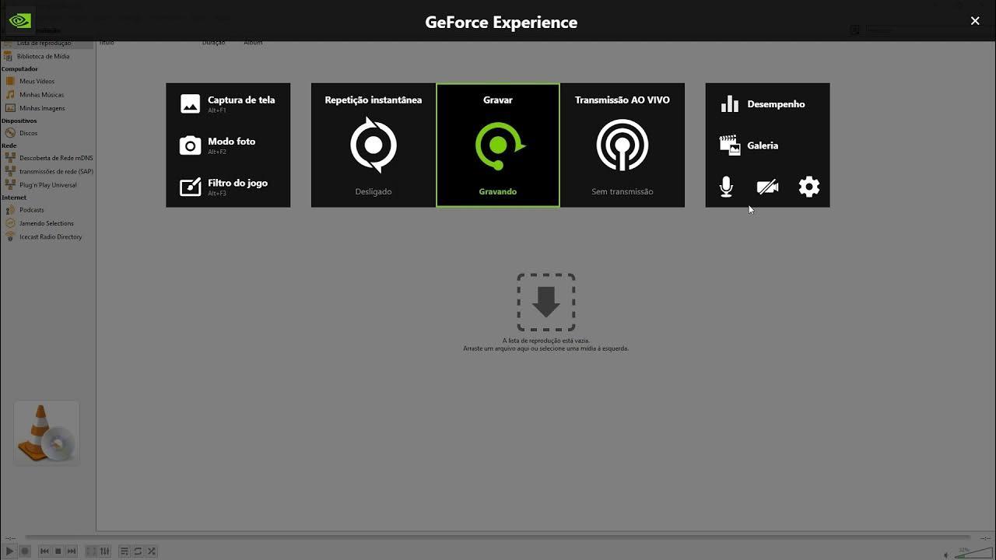Toggle VLC shuffle random button
The width and height of the screenshot is (996, 560).
click(x=152, y=551)
